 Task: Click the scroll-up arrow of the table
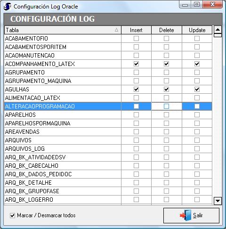218,30
